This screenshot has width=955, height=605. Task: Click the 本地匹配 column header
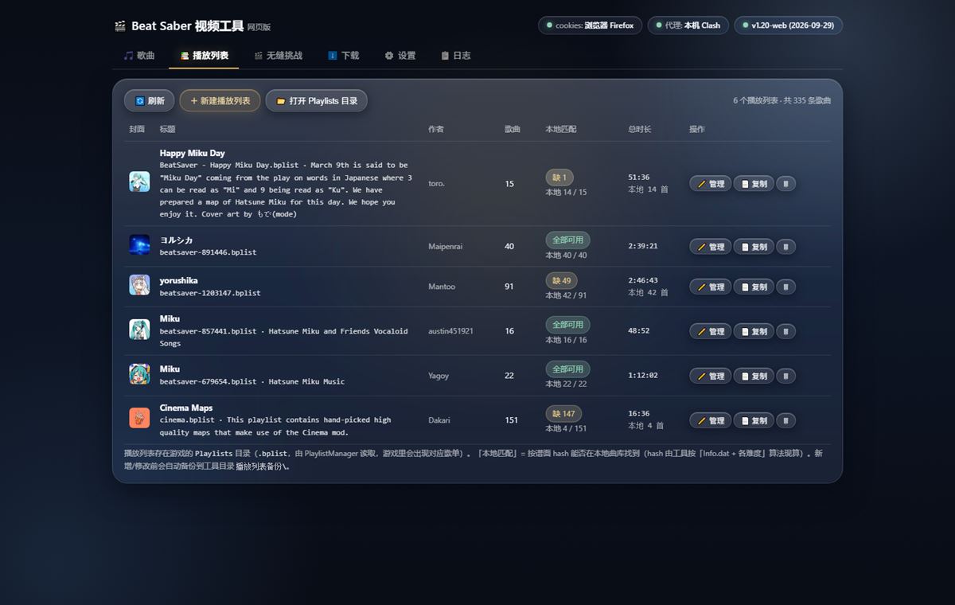click(561, 129)
